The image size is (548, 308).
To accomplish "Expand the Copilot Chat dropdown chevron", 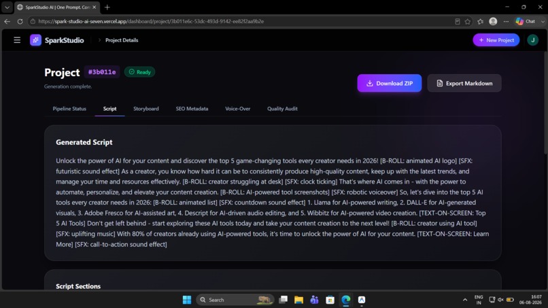I will (543, 21).
